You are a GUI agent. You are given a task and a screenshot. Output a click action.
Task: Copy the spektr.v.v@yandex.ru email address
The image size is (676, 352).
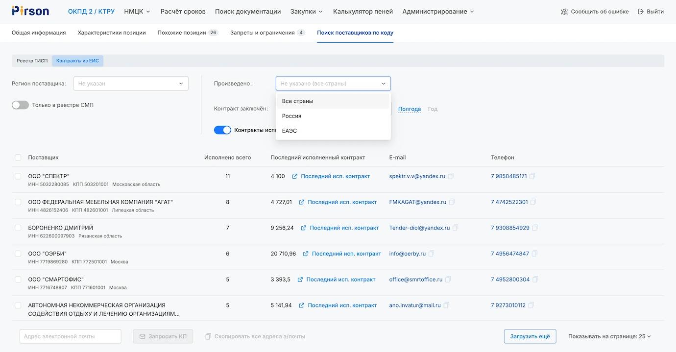pyautogui.click(x=451, y=176)
